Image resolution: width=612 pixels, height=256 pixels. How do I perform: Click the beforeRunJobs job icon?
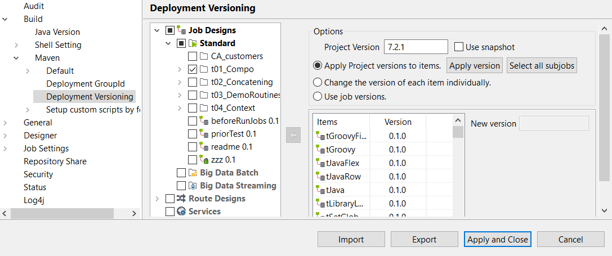(204, 121)
